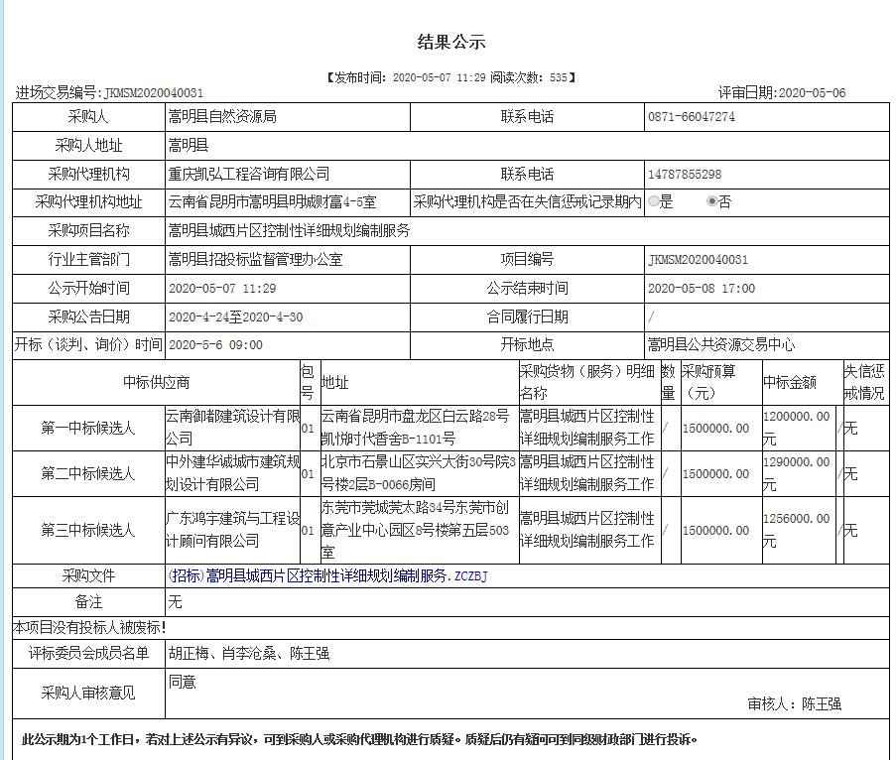The height and width of the screenshot is (760, 896).
Task: Click notice 本项目没有投标人被废标!
Action: pyautogui.click(x=89, y=628)
